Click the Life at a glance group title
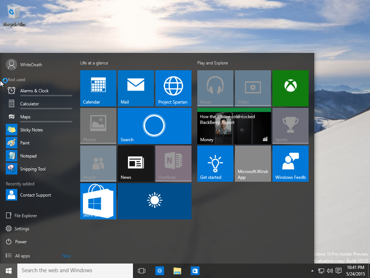 [x=94, y=63]
